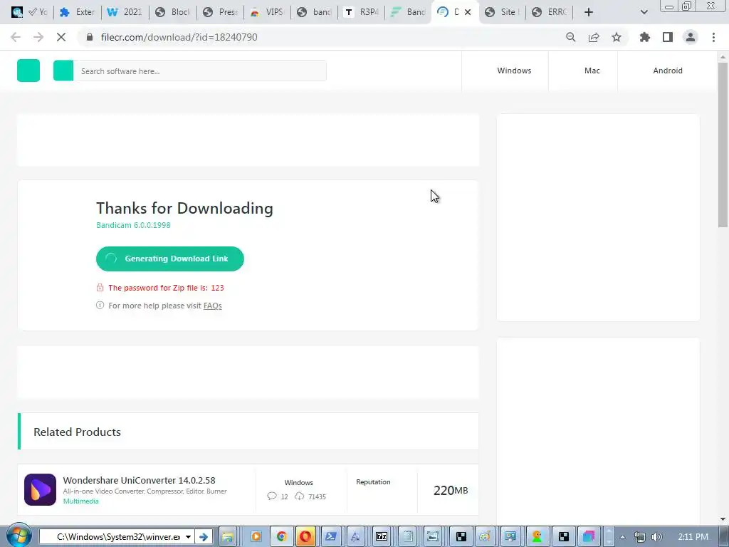Open a new browser tab
Screen dimensions: 729x547
589,12
